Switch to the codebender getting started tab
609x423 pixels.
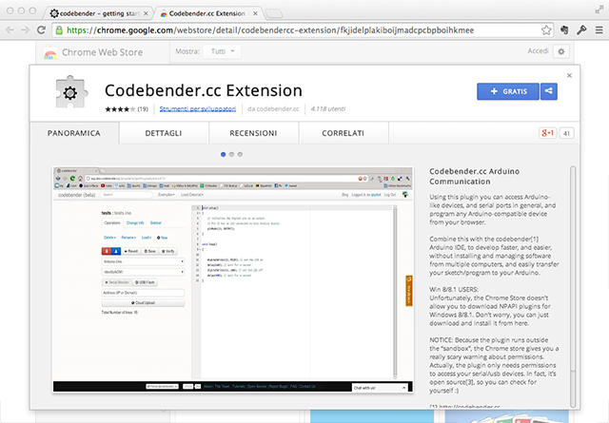tap(99, 13)
